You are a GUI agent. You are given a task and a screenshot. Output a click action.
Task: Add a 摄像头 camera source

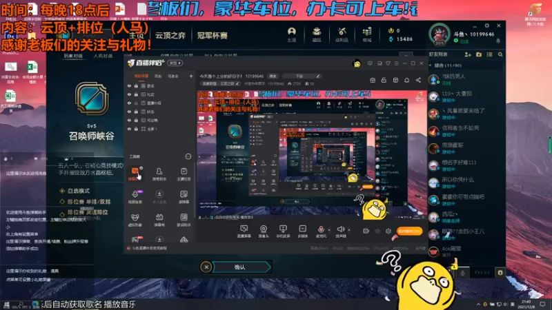[x=264, y=231]
